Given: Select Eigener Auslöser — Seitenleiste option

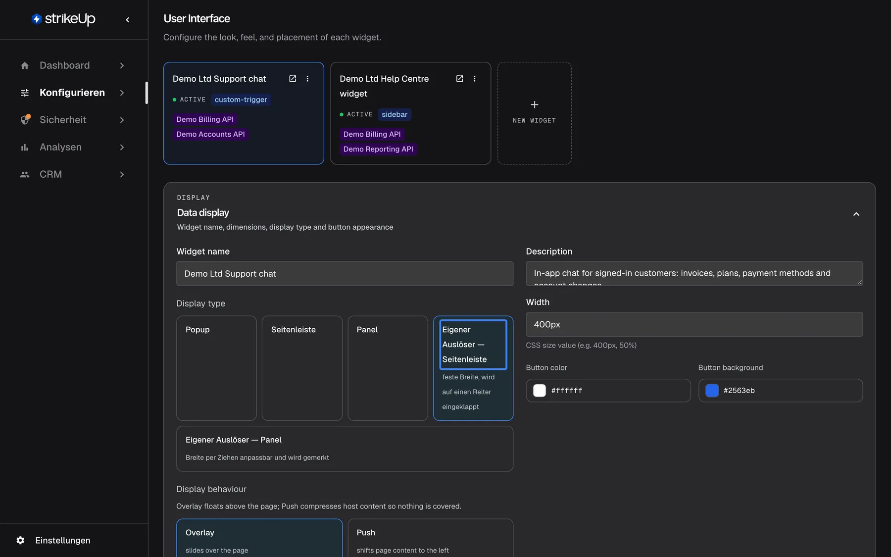Looking at the screenshot, I should (473, 368).
